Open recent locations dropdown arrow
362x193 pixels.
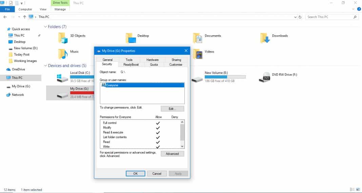[19, 17]
